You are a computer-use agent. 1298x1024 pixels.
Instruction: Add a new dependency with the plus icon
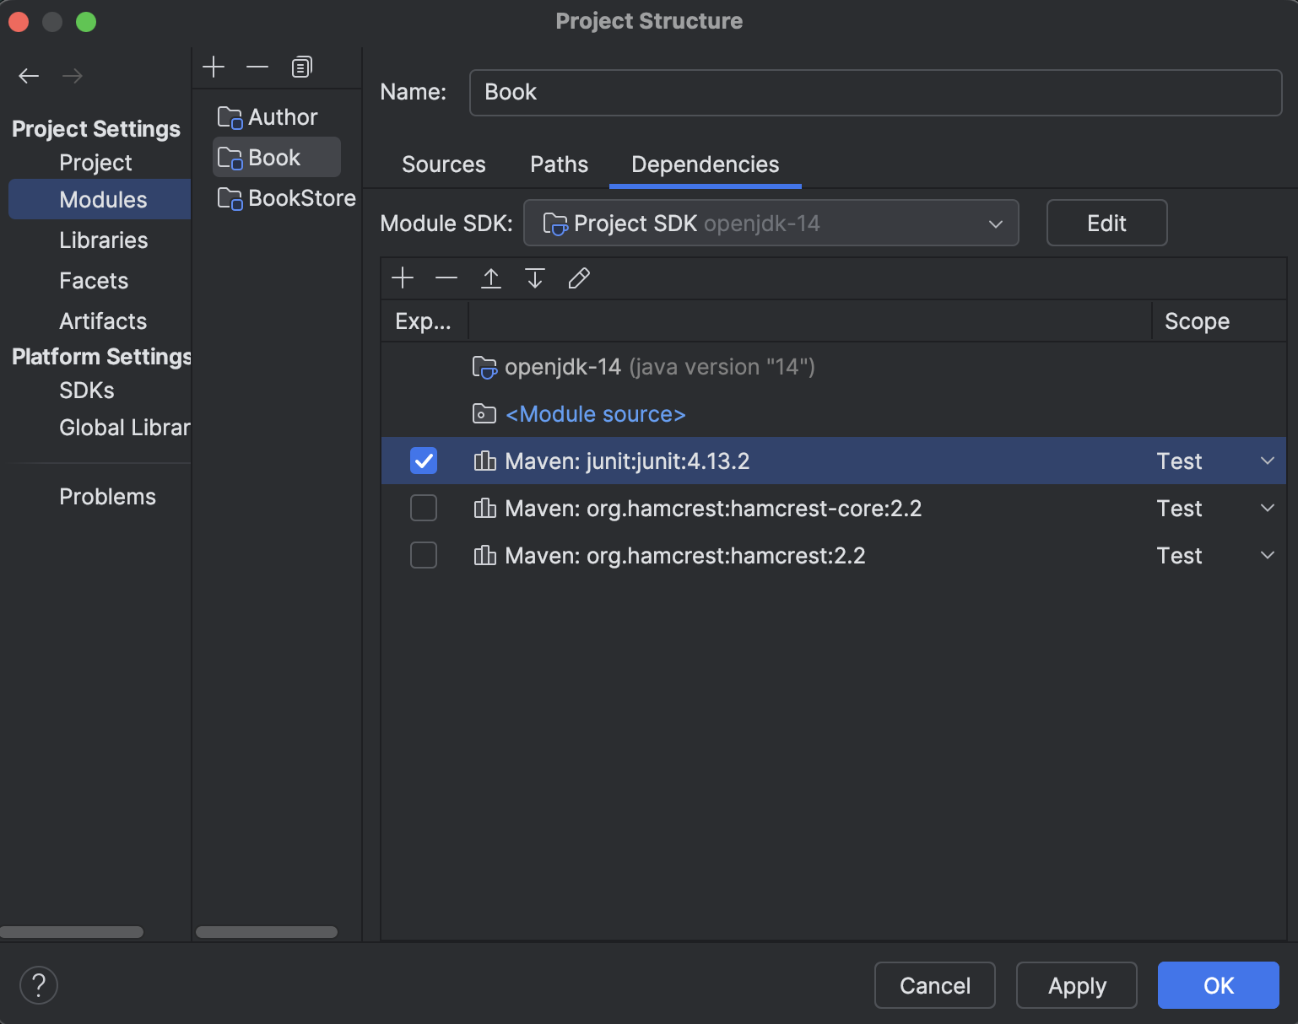click(x=403, y=278)
